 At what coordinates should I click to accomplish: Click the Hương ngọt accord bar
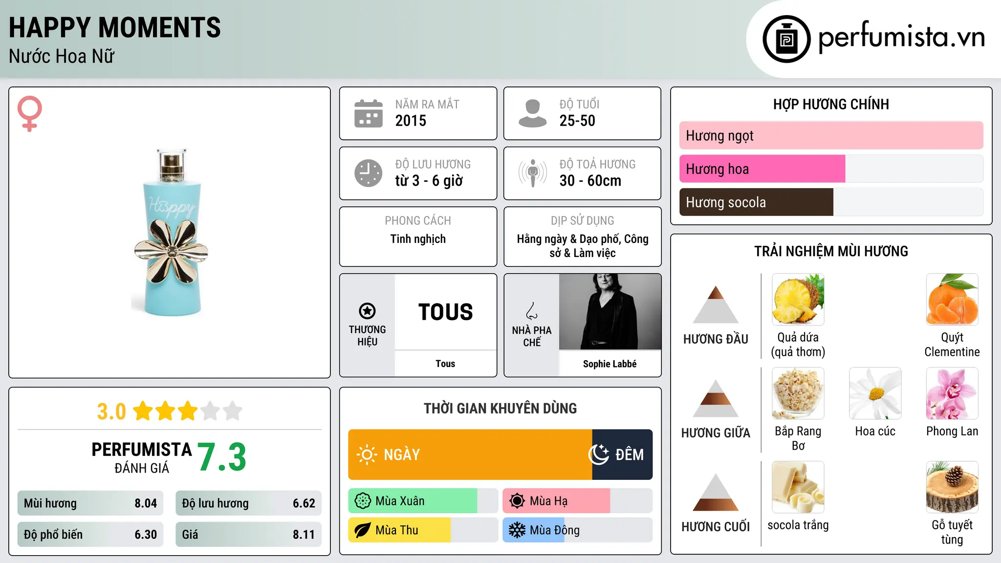pos(831,135)
